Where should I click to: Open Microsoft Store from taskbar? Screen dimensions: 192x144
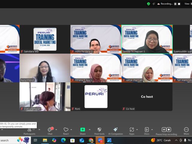pyautogui.click(x=73, y=140)
